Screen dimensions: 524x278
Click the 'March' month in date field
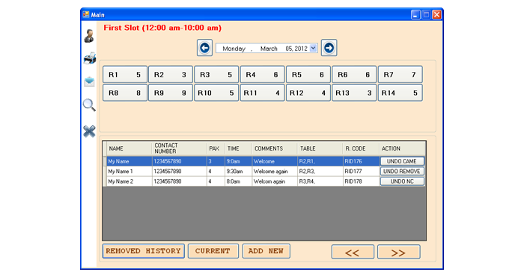coord(269,49)
